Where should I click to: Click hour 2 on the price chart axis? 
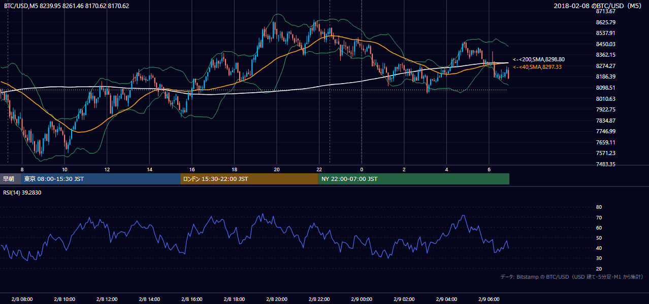[x=404, y=169]
